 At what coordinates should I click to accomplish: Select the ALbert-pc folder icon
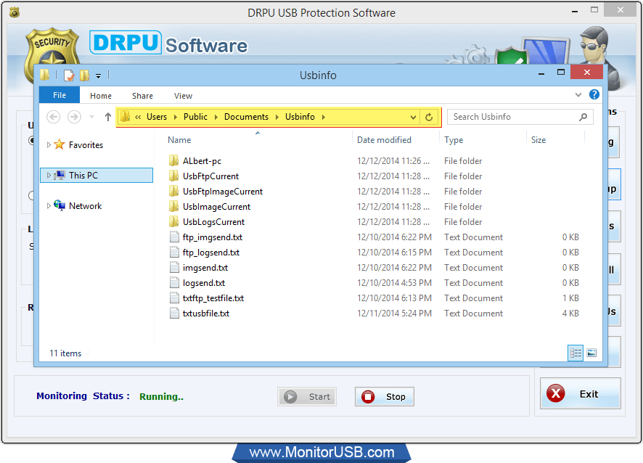[174, 161]
